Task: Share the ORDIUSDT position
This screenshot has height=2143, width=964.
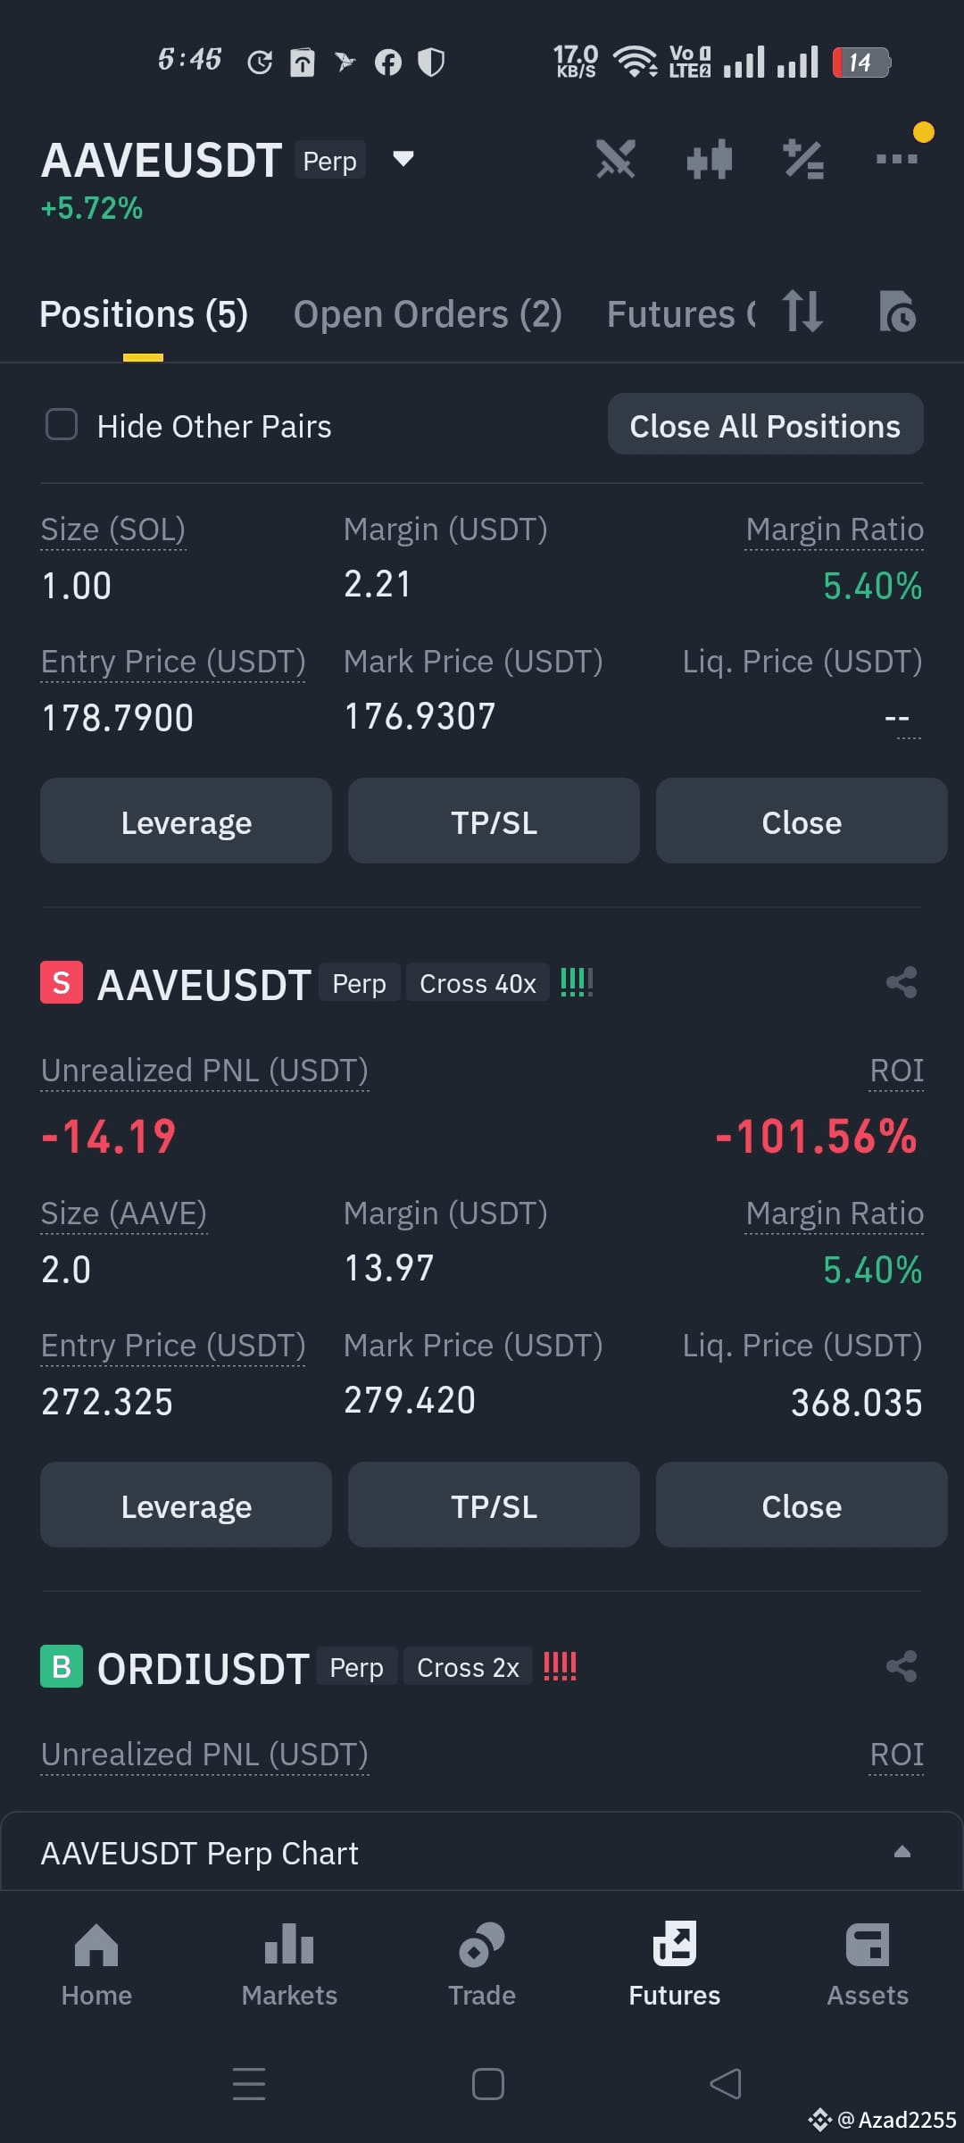Action: tap(902, 1666)
